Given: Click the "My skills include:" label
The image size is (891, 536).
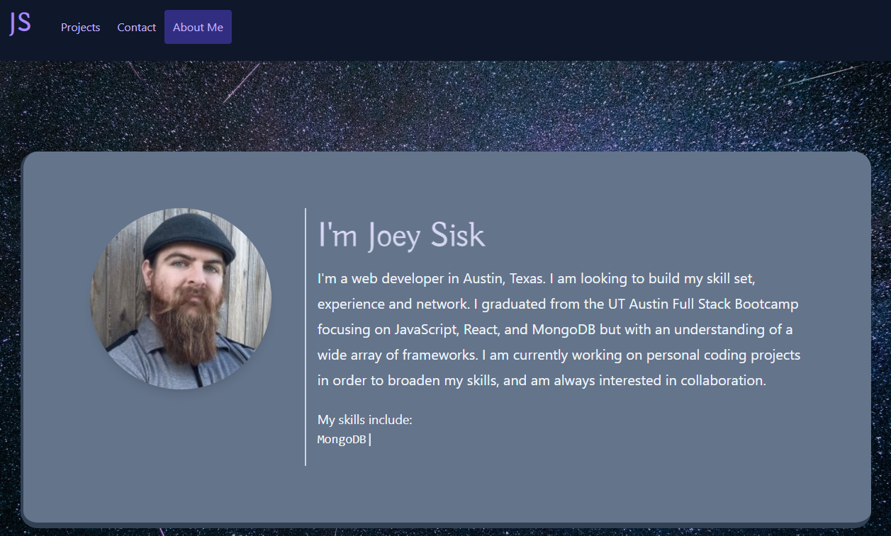Looking at the screenshot, I should click(365, 420).
